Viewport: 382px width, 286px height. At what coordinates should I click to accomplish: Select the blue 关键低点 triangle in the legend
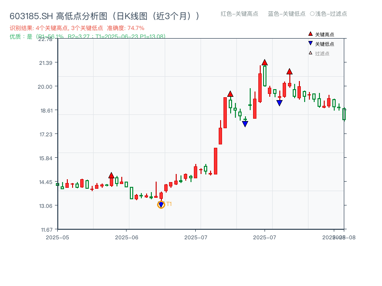[310, 43]
